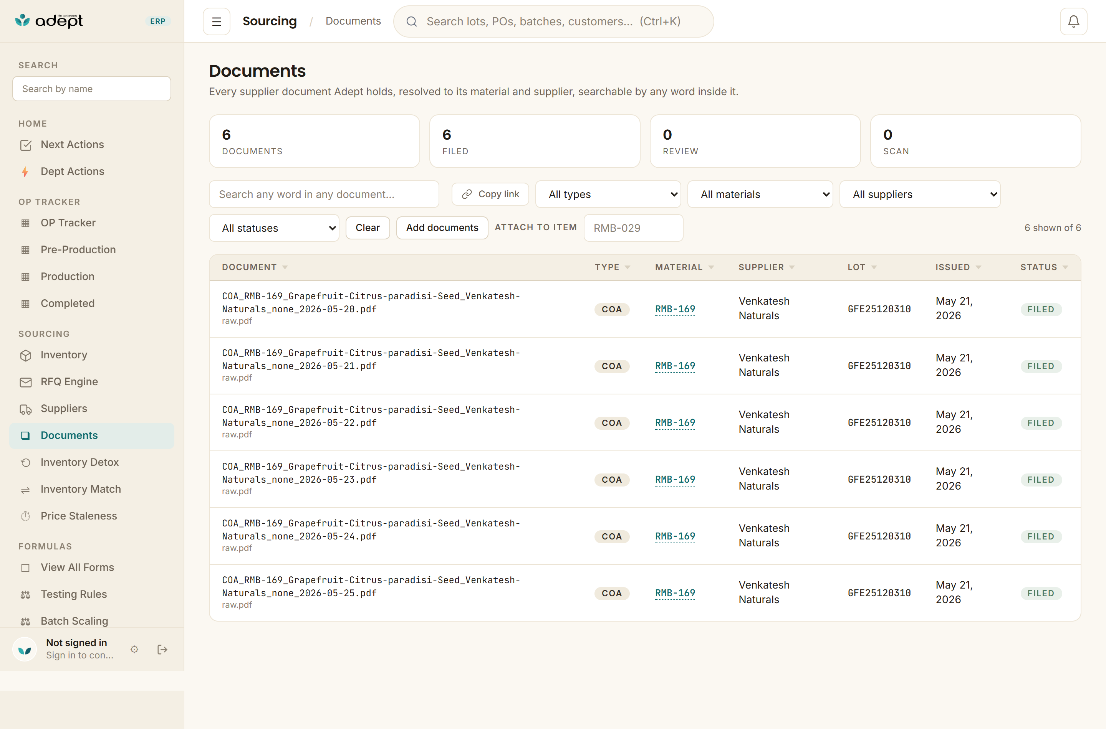
Task: Click the REVIEW count card
Action: (755, 141)
